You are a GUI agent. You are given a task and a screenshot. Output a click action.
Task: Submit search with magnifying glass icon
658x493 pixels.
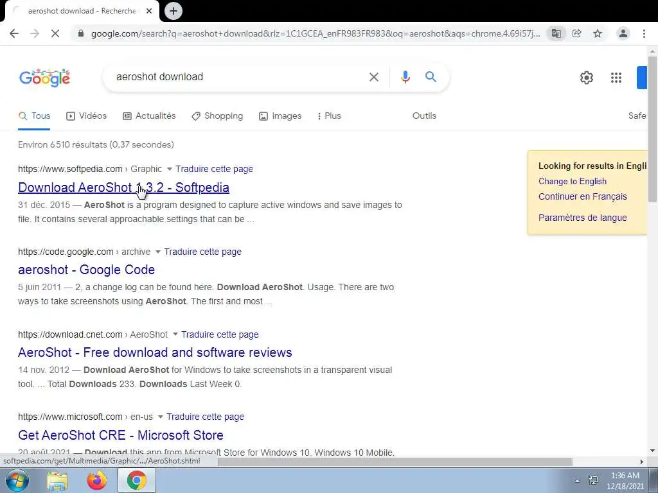click(x=431, y=77)
